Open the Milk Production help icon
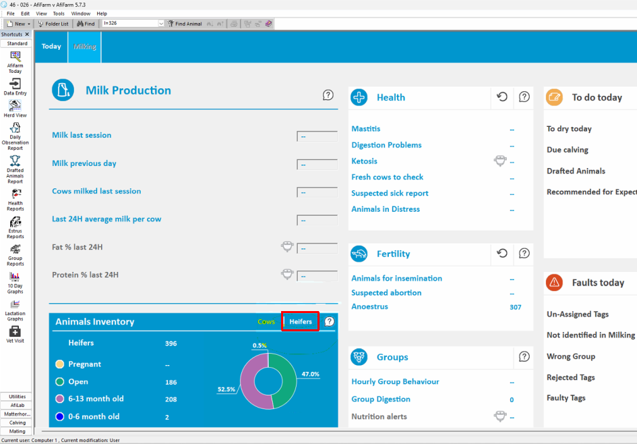637x444 pixels. (328, 95)
